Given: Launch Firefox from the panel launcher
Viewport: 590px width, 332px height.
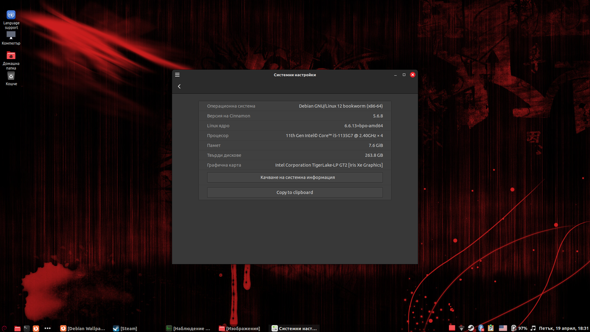Looking at the screenshot, I should coord(36,328).
